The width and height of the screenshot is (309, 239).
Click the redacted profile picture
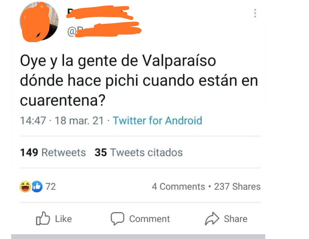point(39,22)
